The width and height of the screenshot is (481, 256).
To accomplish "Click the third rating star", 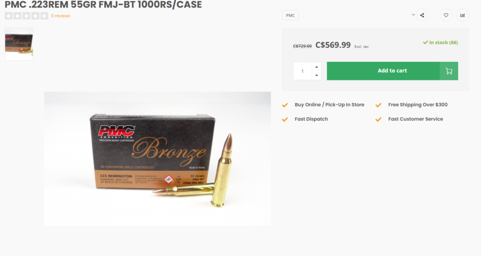I will (x=27, y=15).
